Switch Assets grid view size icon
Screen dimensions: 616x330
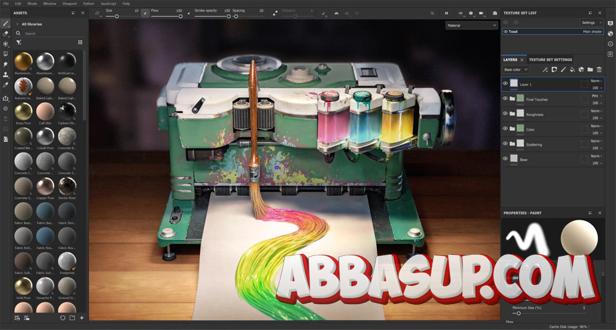pyautogui.click(x=80, y=42)
